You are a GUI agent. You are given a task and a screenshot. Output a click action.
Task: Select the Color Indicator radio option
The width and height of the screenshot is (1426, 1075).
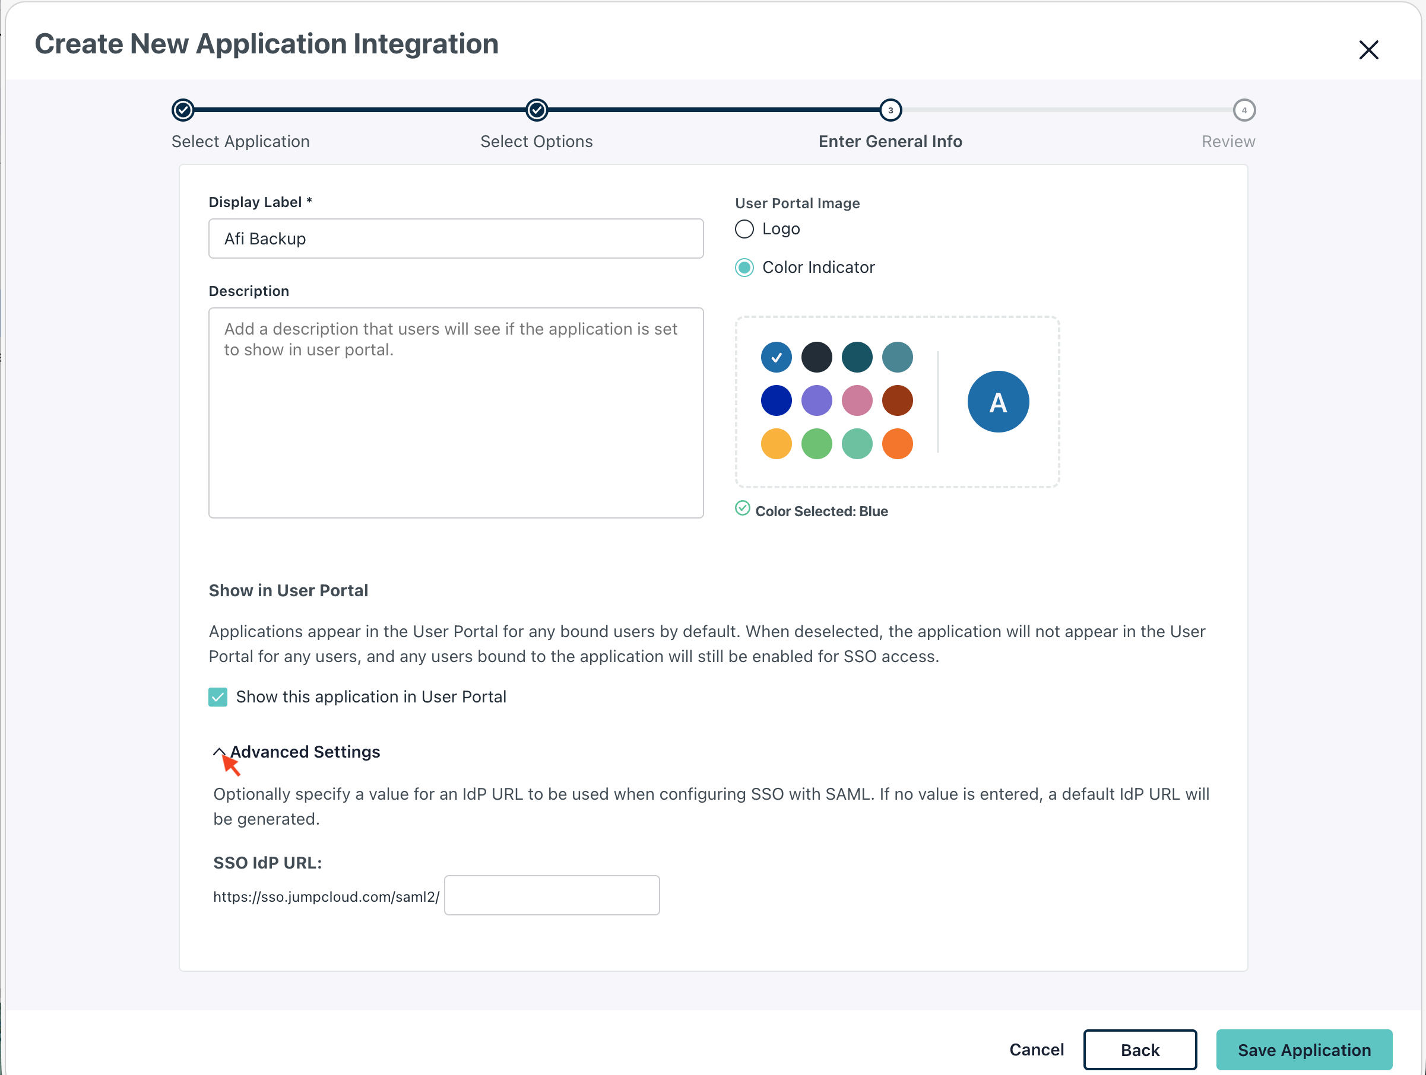pyautogui.click(x=744, y=268)
